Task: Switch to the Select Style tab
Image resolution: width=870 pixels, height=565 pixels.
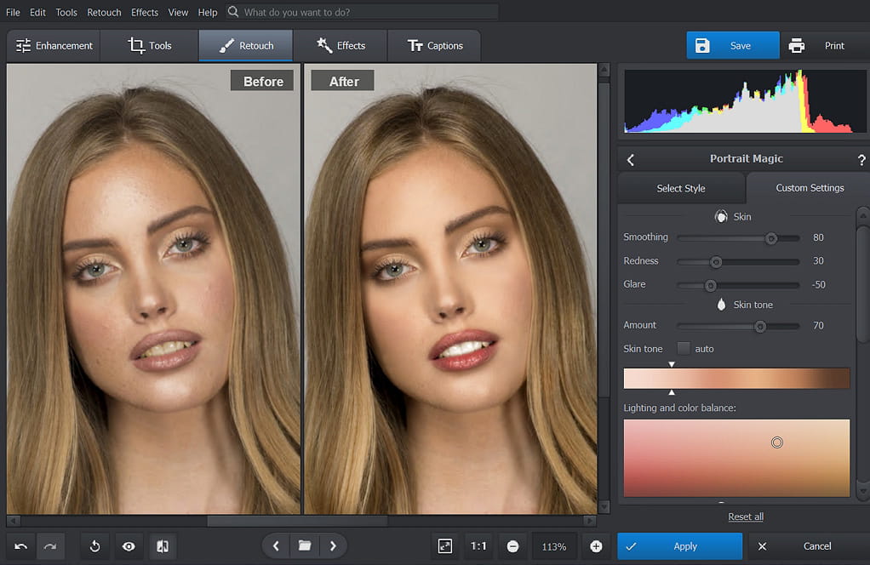Action: coord(681,188)
